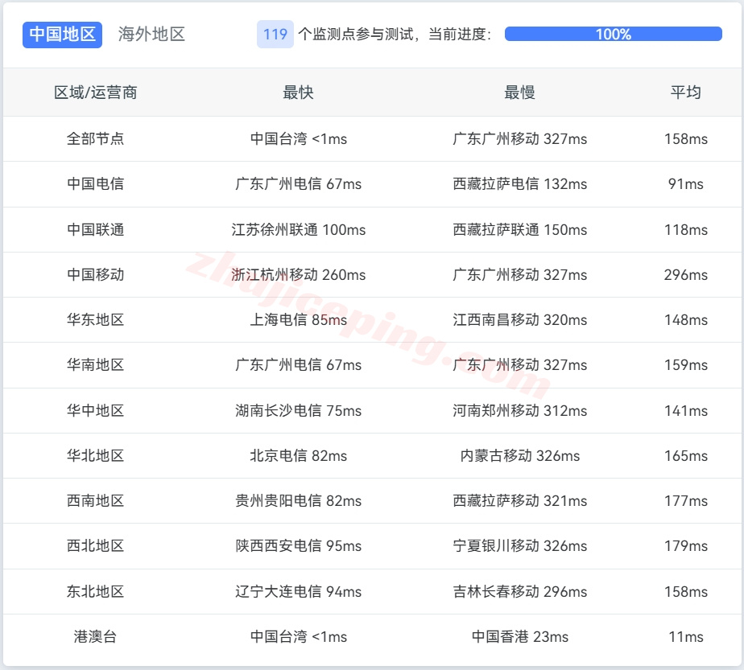
Task: Click the 118ms average value
Action: click(x=686, y=230)
